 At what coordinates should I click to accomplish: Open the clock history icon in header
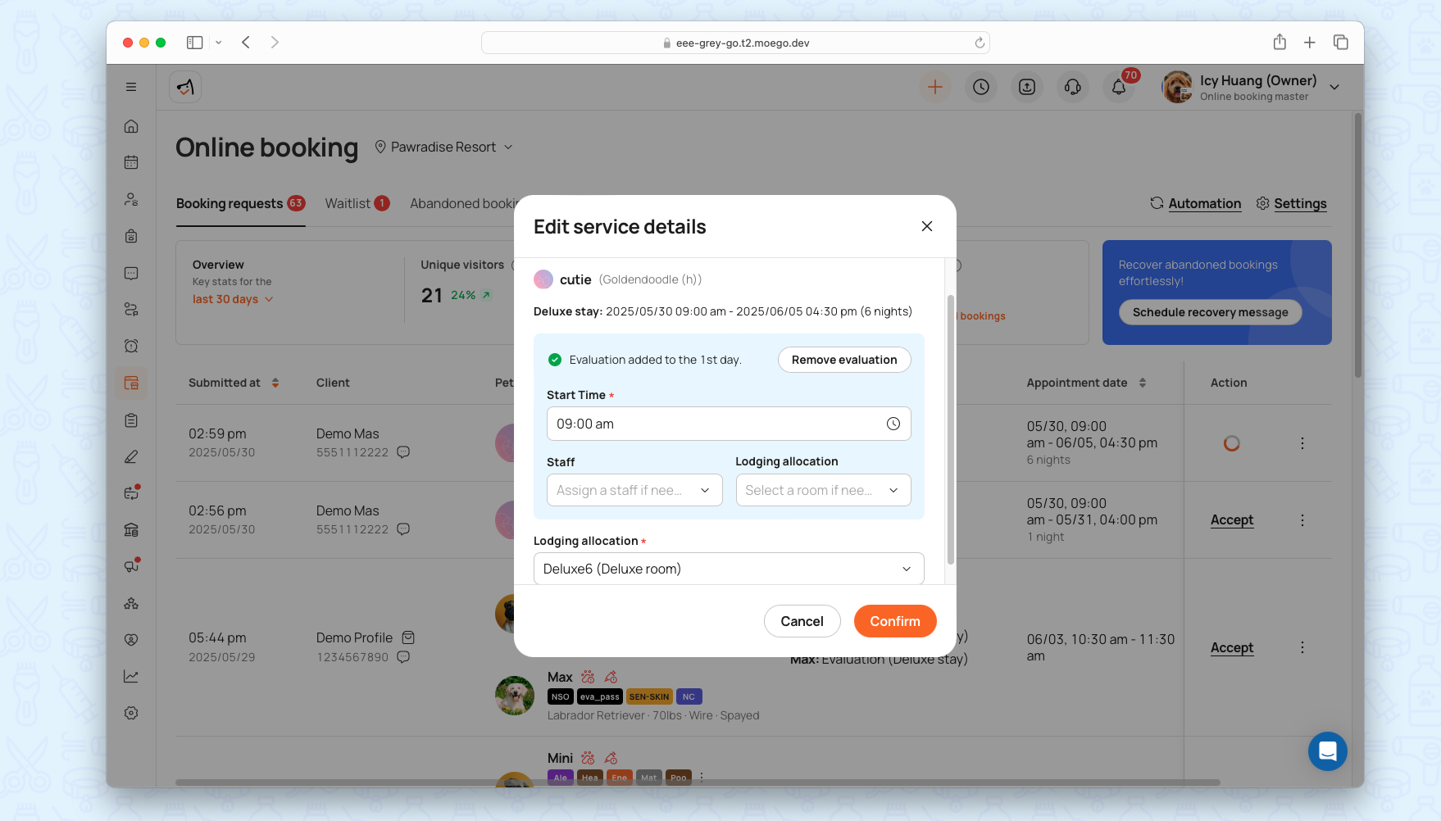point(981,87)
